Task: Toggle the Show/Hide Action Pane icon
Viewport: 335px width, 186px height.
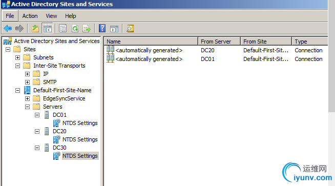Action: (x=114, y=28)
